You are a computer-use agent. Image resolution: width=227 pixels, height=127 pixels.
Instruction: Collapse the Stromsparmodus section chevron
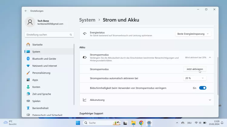click(x=210, y=57)
